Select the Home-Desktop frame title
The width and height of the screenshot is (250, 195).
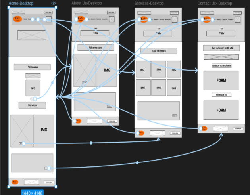click(21, 3)
